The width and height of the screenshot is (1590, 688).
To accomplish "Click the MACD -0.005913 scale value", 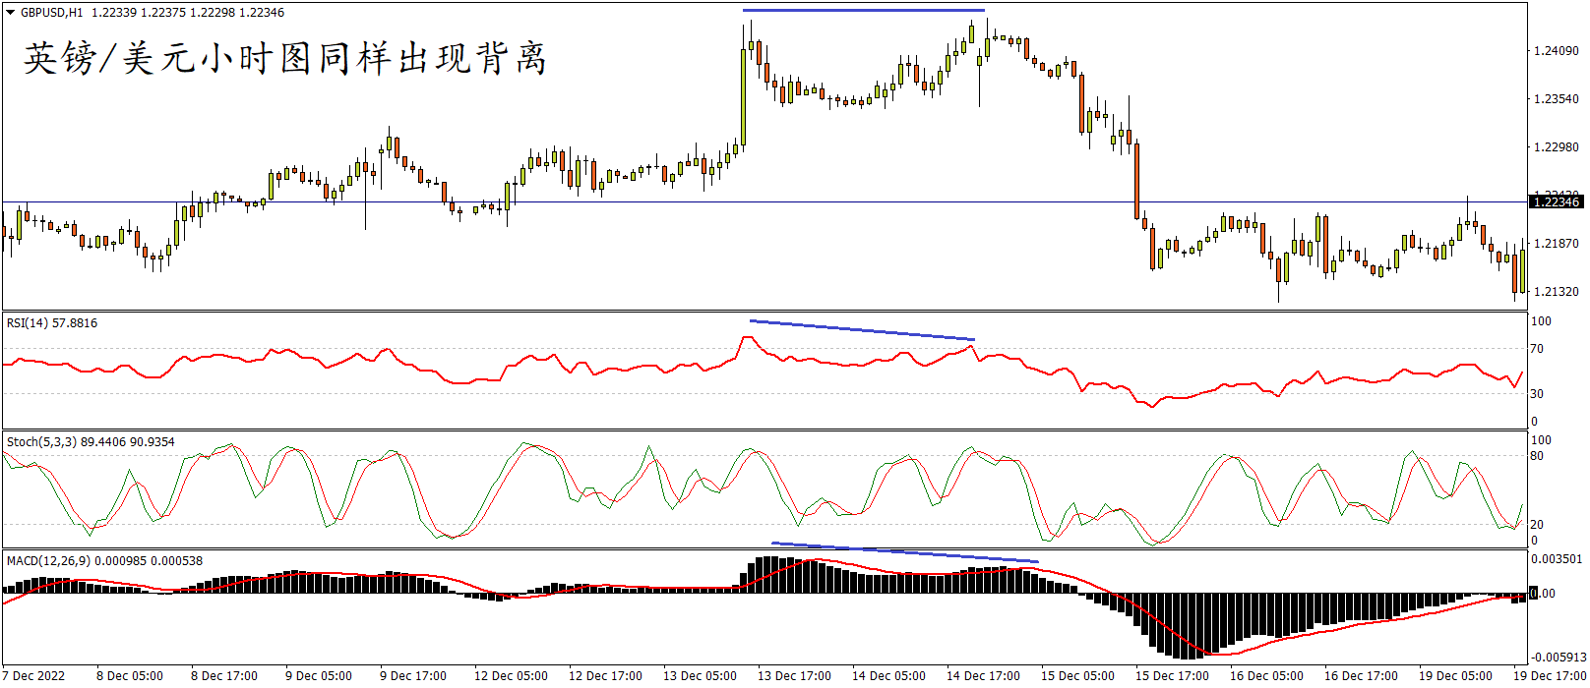I will 1559,658.
